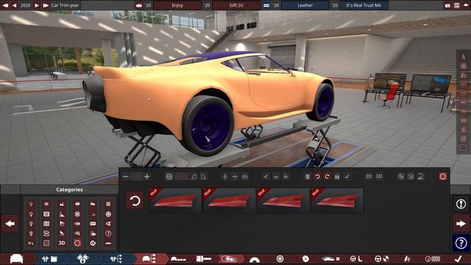Switch fixtures to 3D mode
471x265 pixels.
379,177
